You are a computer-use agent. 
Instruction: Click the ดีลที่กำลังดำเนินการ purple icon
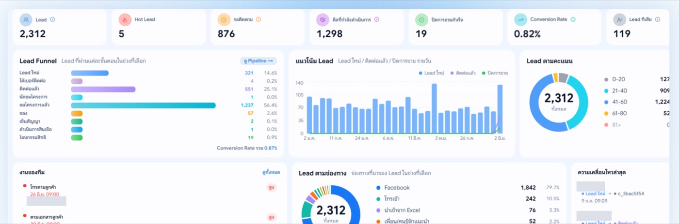pyautogui.click(x=323, y=20)
